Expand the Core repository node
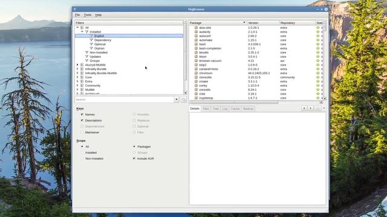387x217 pixels. 77,77
